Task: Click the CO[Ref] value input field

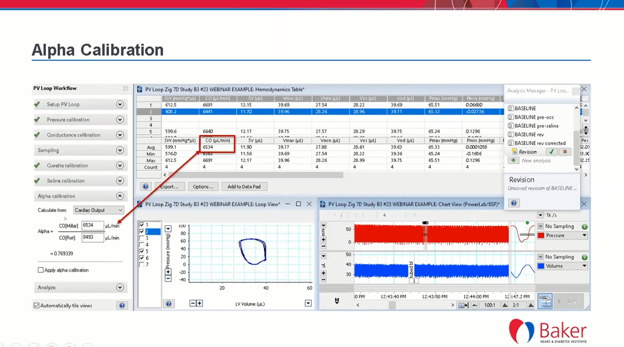Action: pos(92,238)
